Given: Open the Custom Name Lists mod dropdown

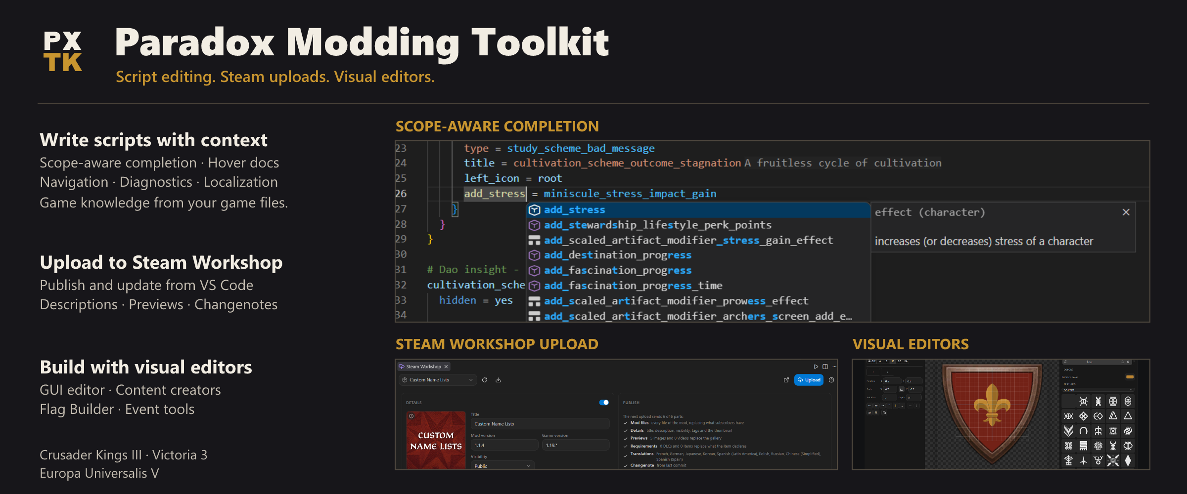Looking at the screenshot, I should tap(438, 380).
